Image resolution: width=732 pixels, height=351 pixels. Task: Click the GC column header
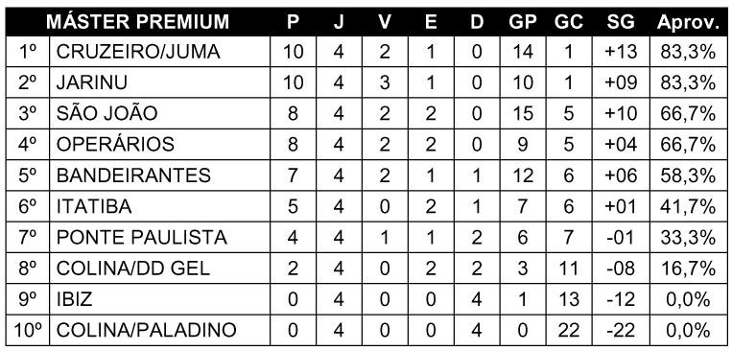tap(569, 21)
